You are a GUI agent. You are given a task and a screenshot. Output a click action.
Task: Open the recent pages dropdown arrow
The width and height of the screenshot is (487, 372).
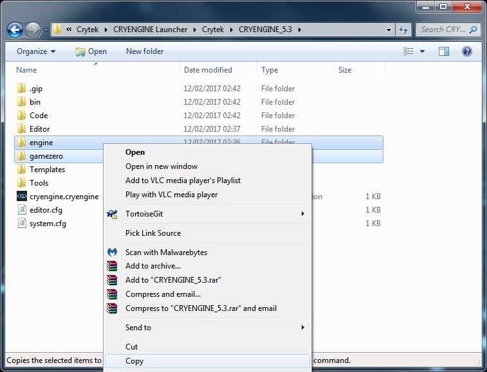click(46, 30)
